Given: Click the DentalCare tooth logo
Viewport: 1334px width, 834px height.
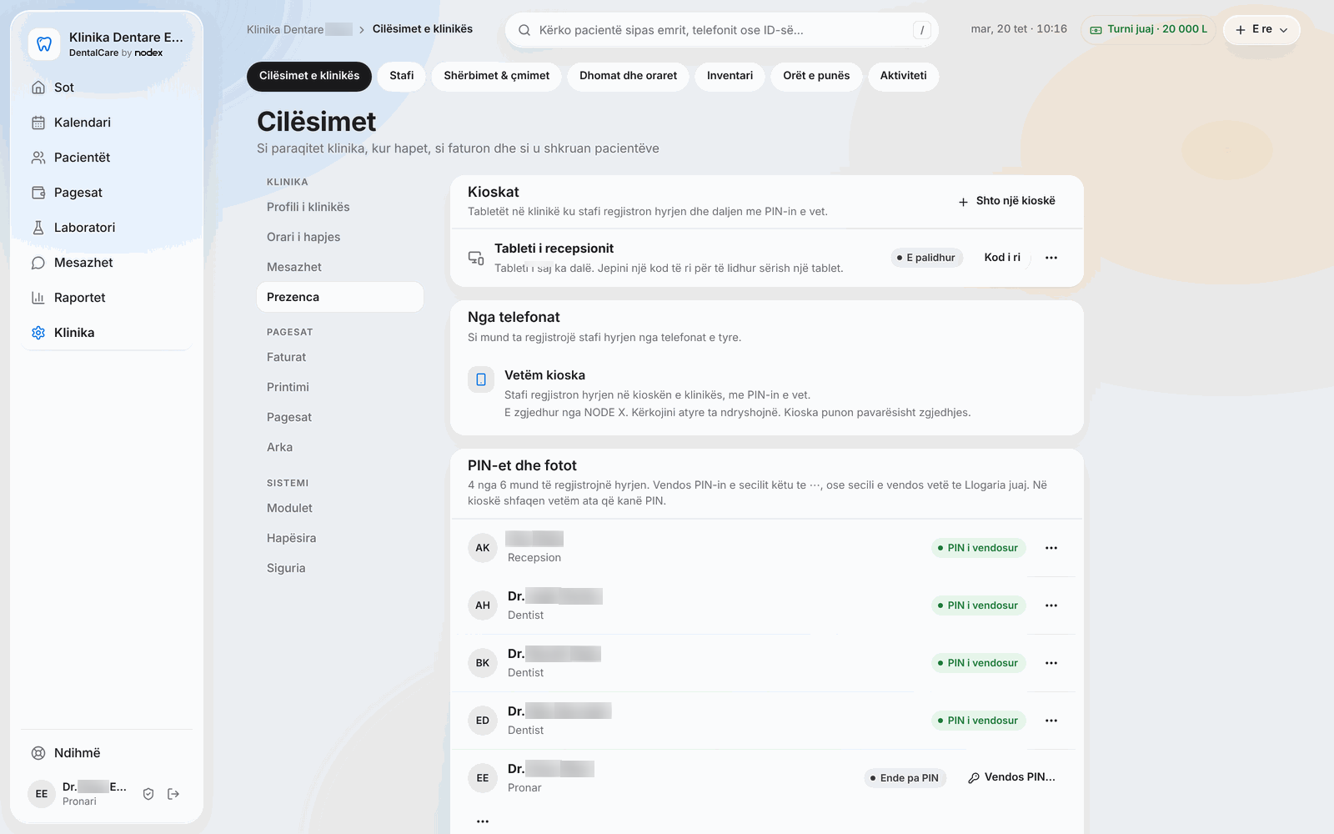Looking at the screenshot, I should point(44,43).
